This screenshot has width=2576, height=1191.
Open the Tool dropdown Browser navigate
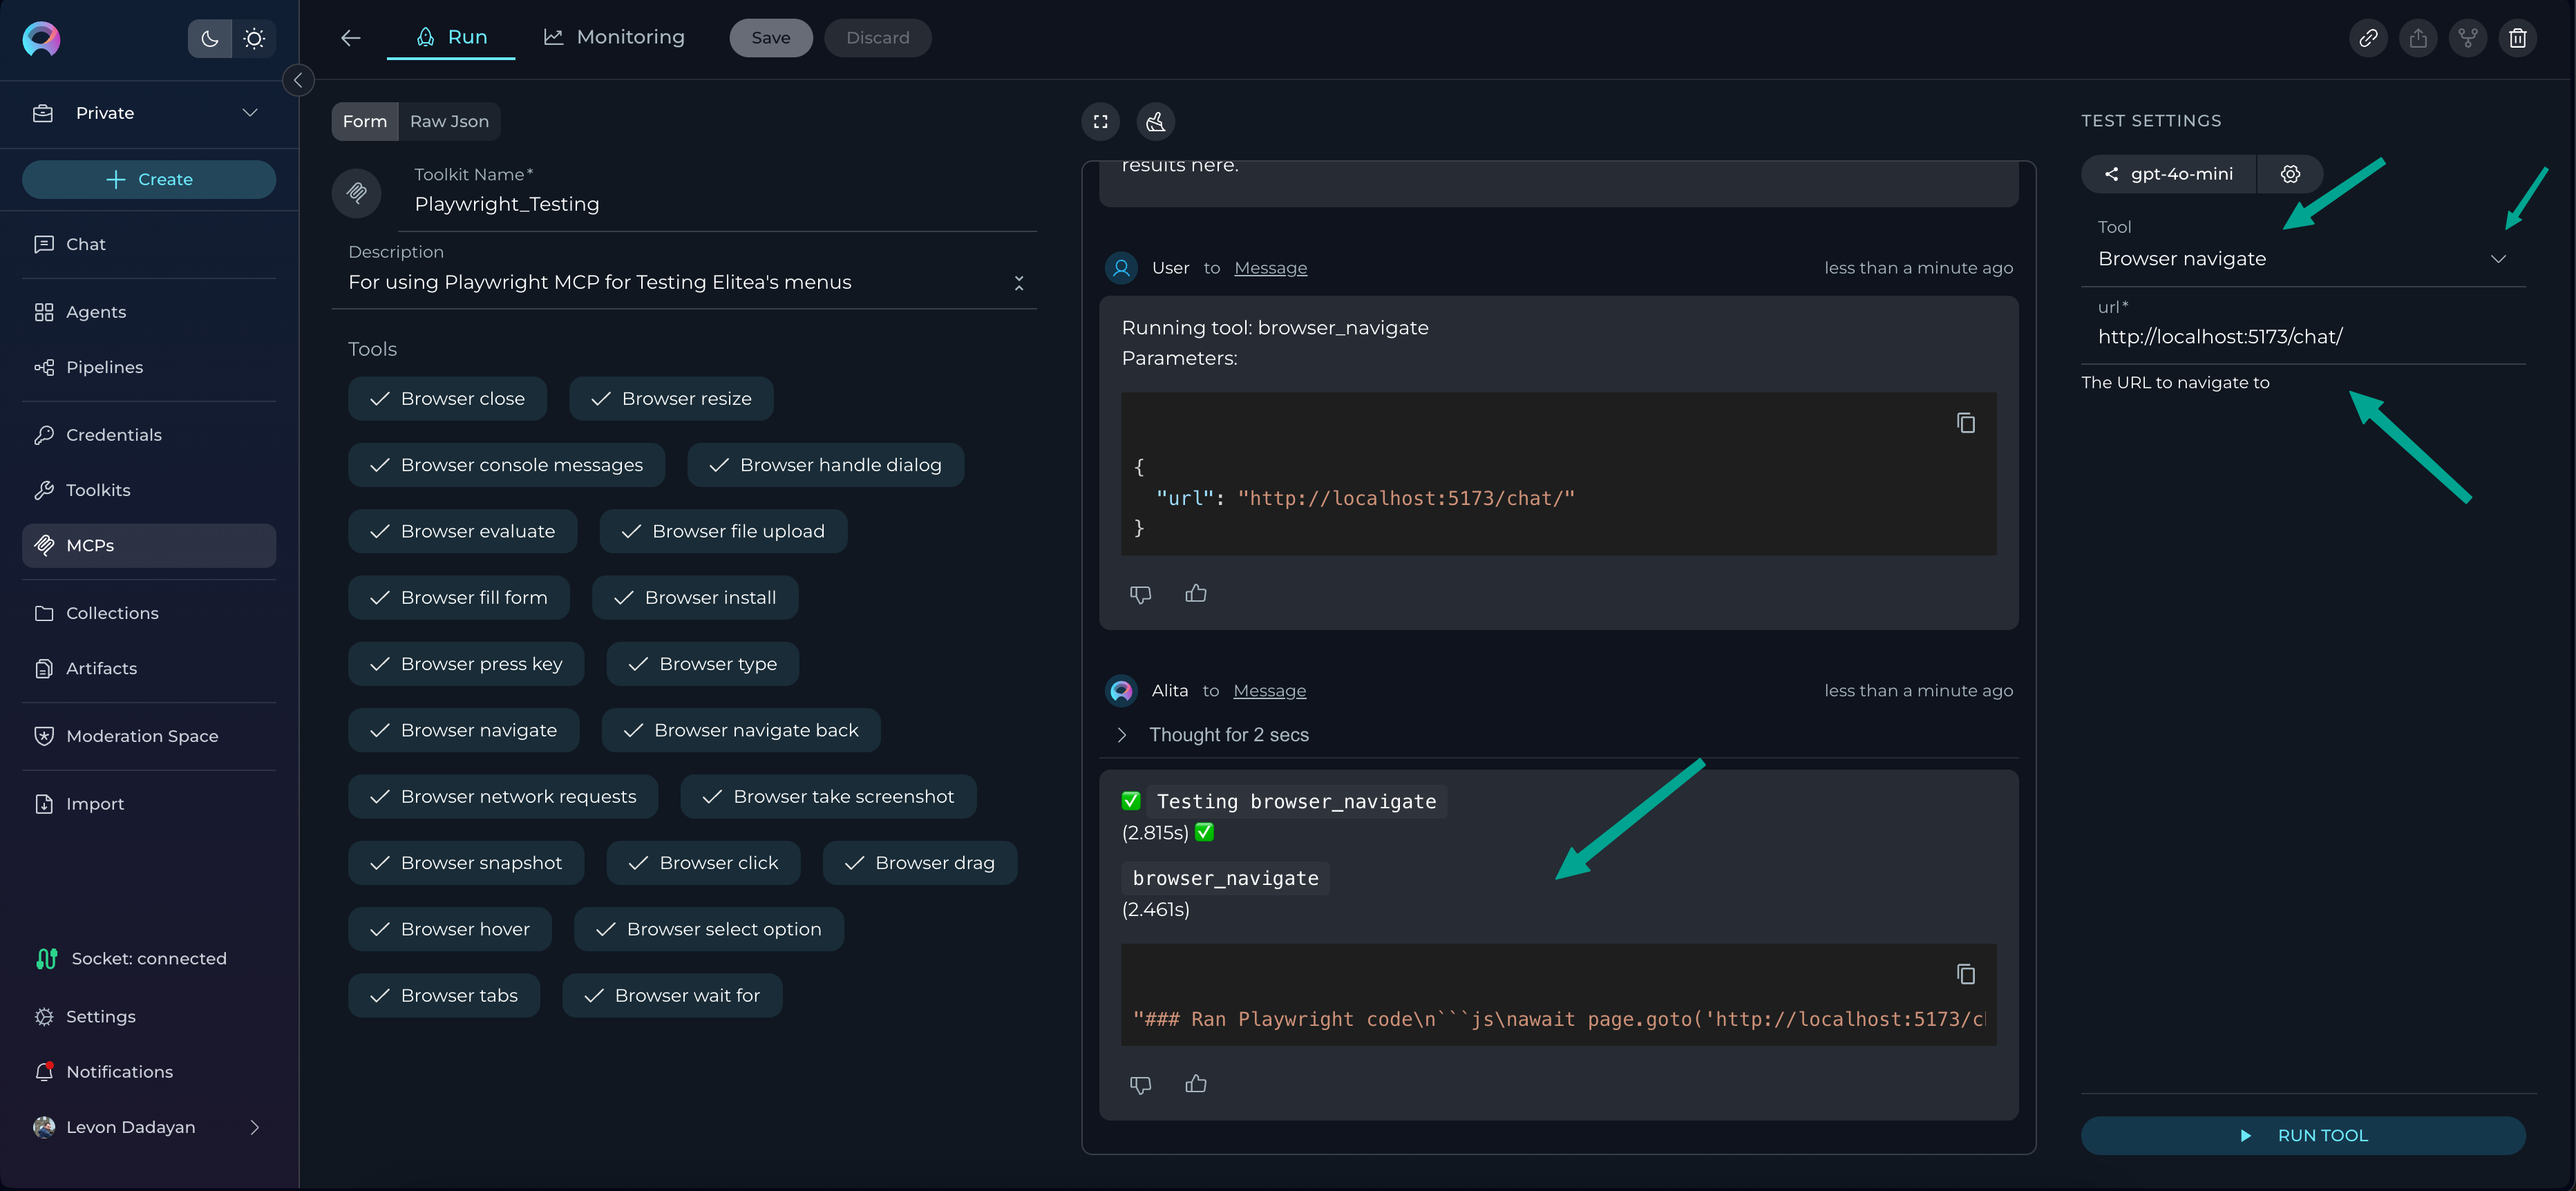[2303, 258]
